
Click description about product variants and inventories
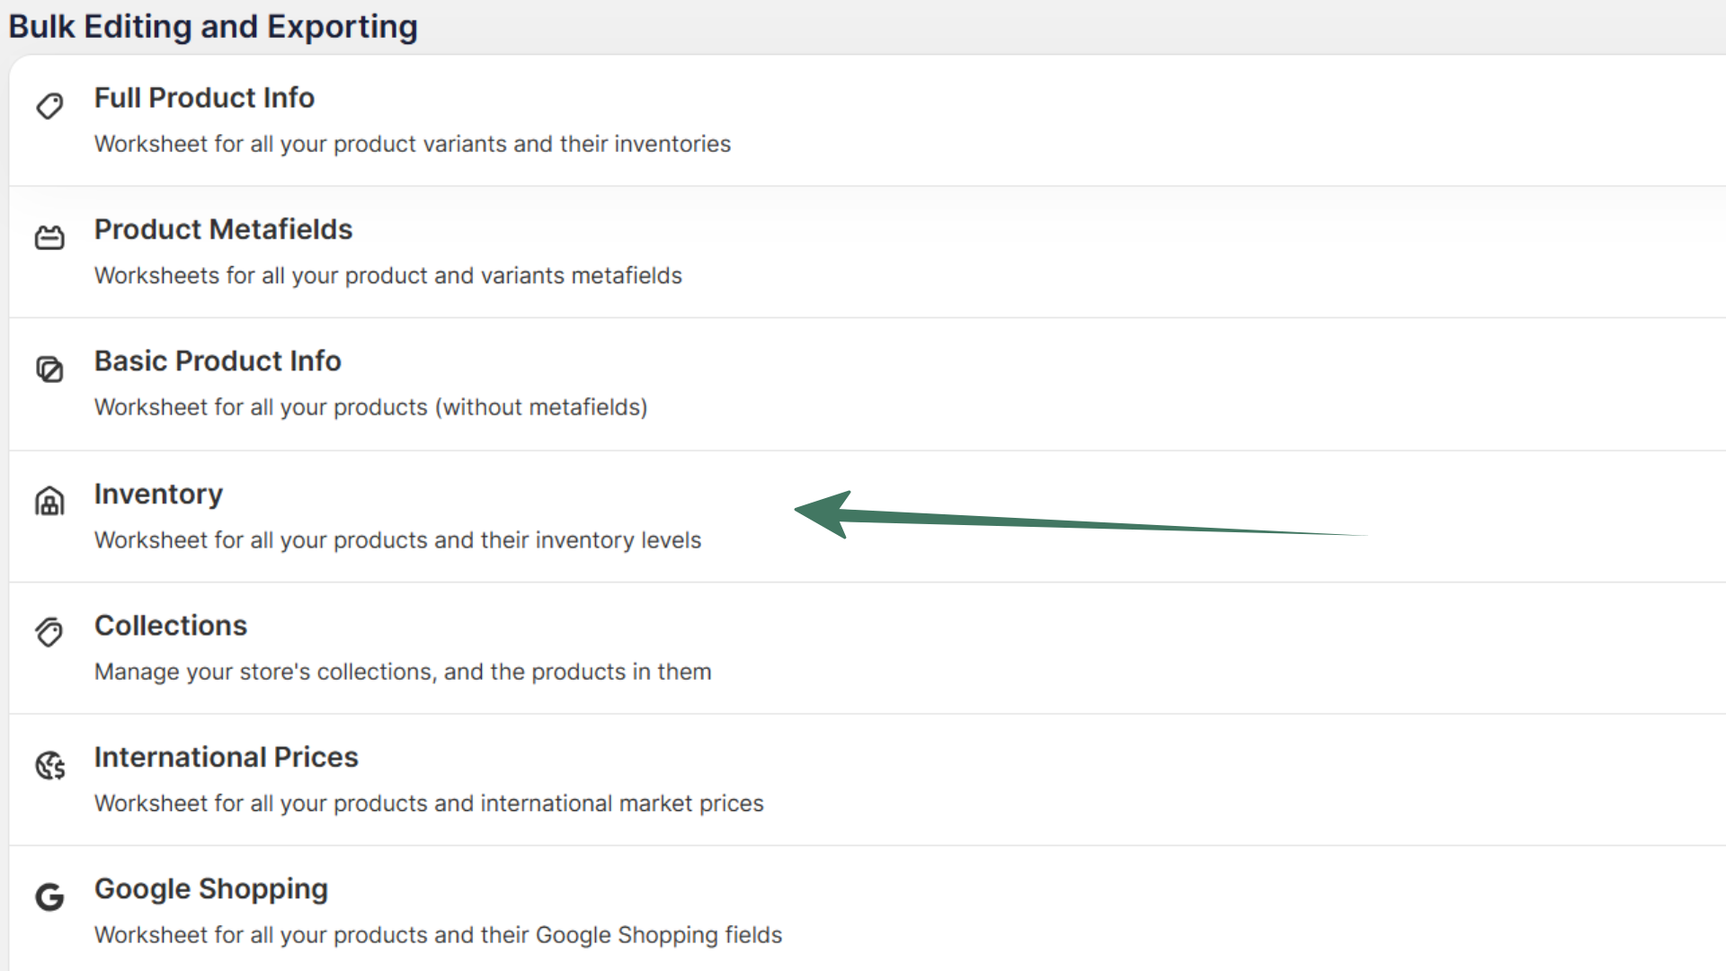[x=412, y=144]
